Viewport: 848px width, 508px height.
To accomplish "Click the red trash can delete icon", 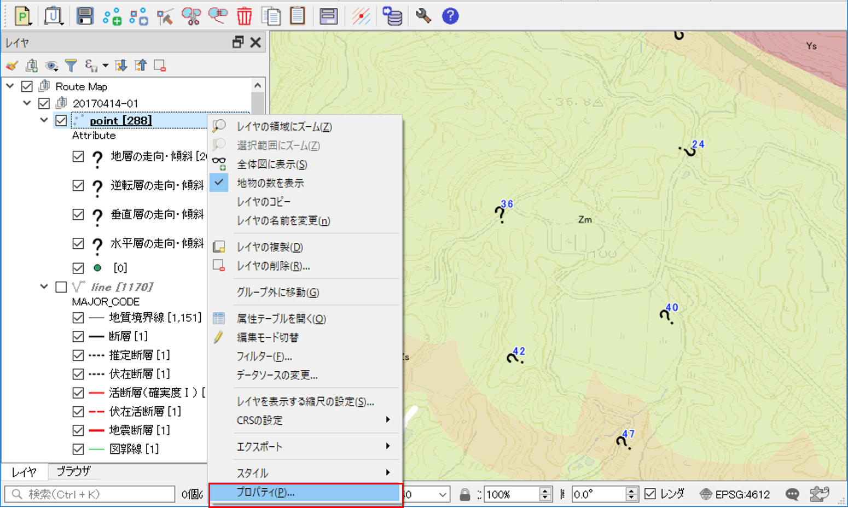I will tap(244, 16).
